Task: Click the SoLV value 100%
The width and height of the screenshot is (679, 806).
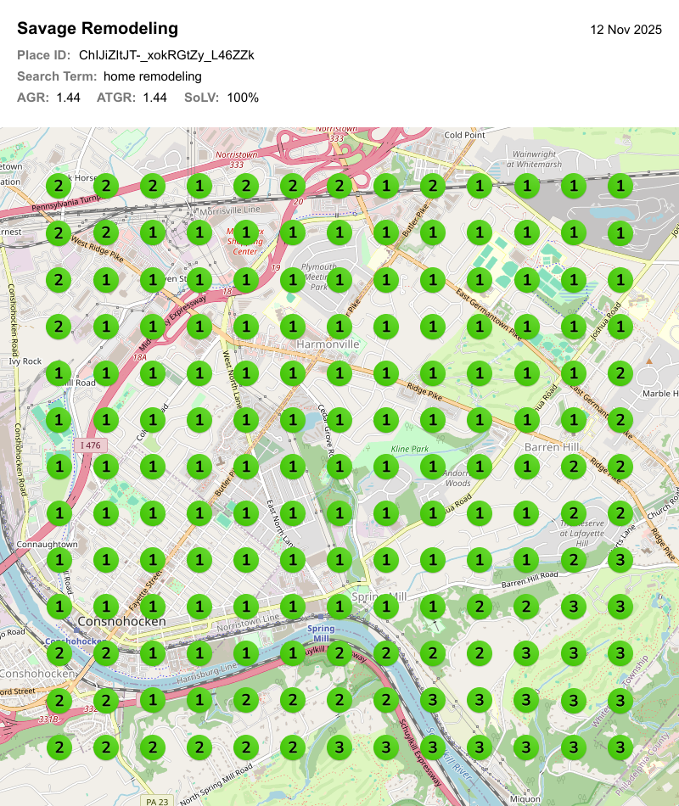Action: point(243,98)
